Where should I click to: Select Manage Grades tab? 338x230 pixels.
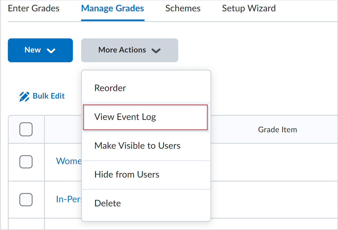click(x=112, y=8)
